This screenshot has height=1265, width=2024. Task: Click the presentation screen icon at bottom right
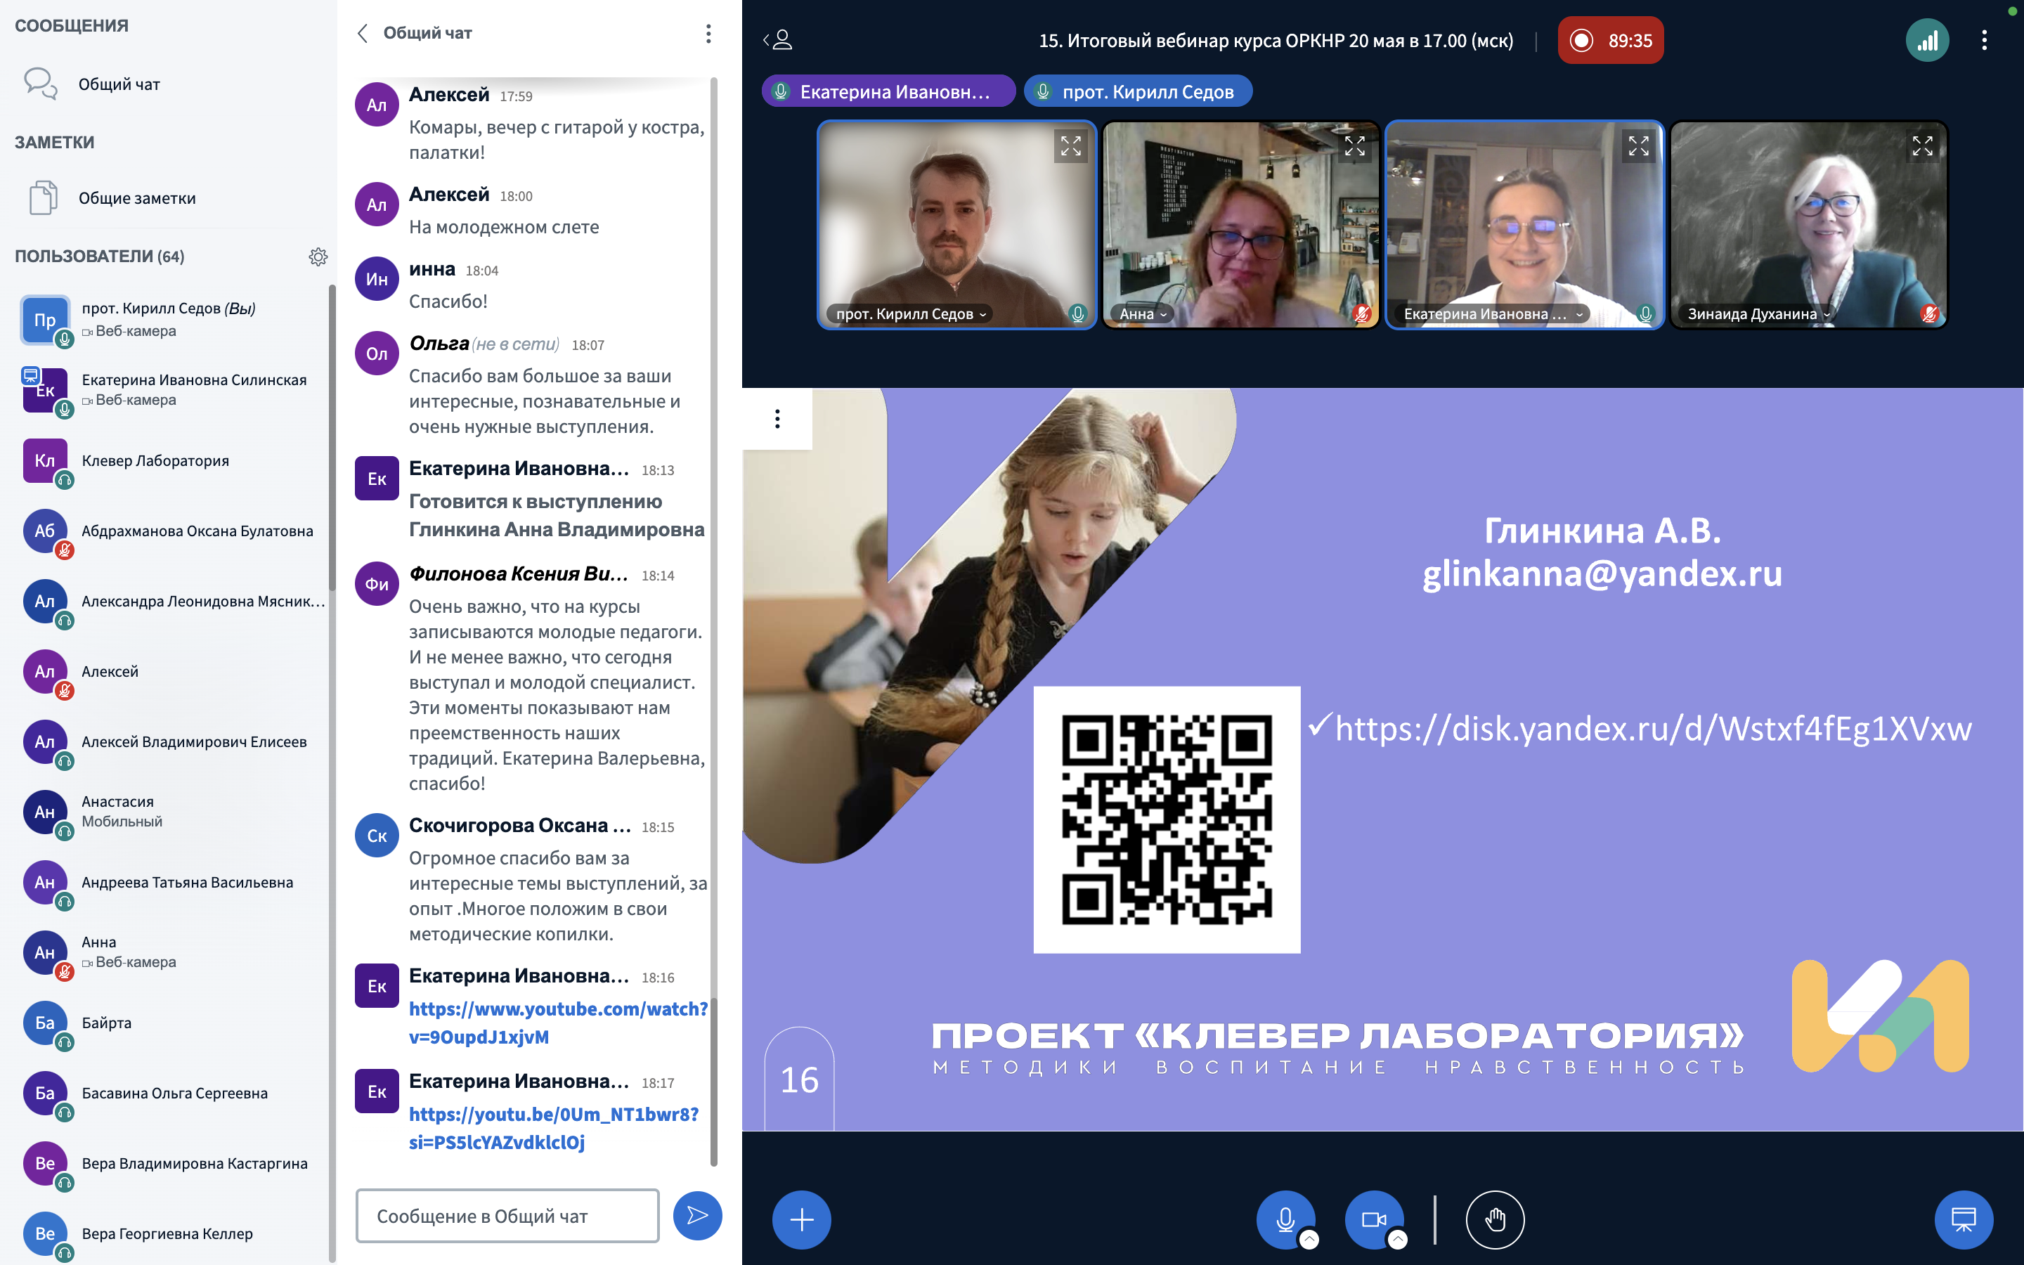pyautogui.click(x=1963, y=1219)
